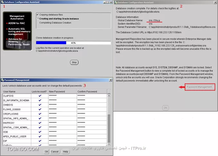Click the New Password column header
218x156 pixels.
pyautogui.click(x=63, y=91)
